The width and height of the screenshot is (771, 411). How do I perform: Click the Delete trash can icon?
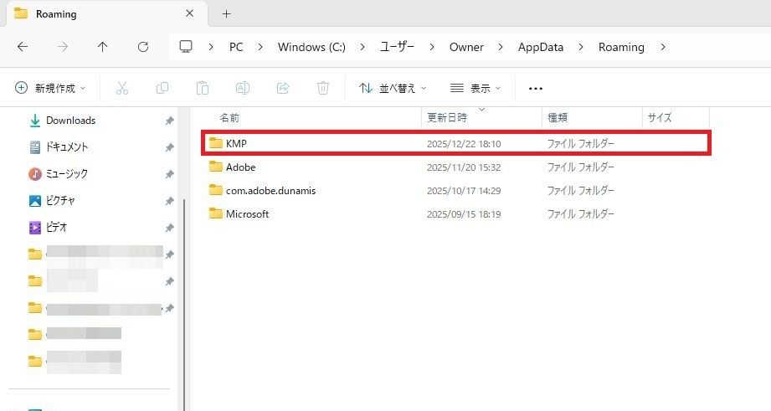pyautogui.click(x=322, y=88)
